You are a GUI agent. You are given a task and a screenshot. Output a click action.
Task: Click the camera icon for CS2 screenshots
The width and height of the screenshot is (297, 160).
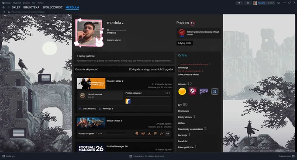(80, 108)
